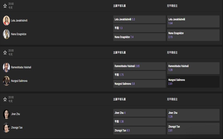The width and height of the screenshot is (223, 139).
Task: Favorite the Javakhishvili vs Dzagnidze match star
Action: 5,6
